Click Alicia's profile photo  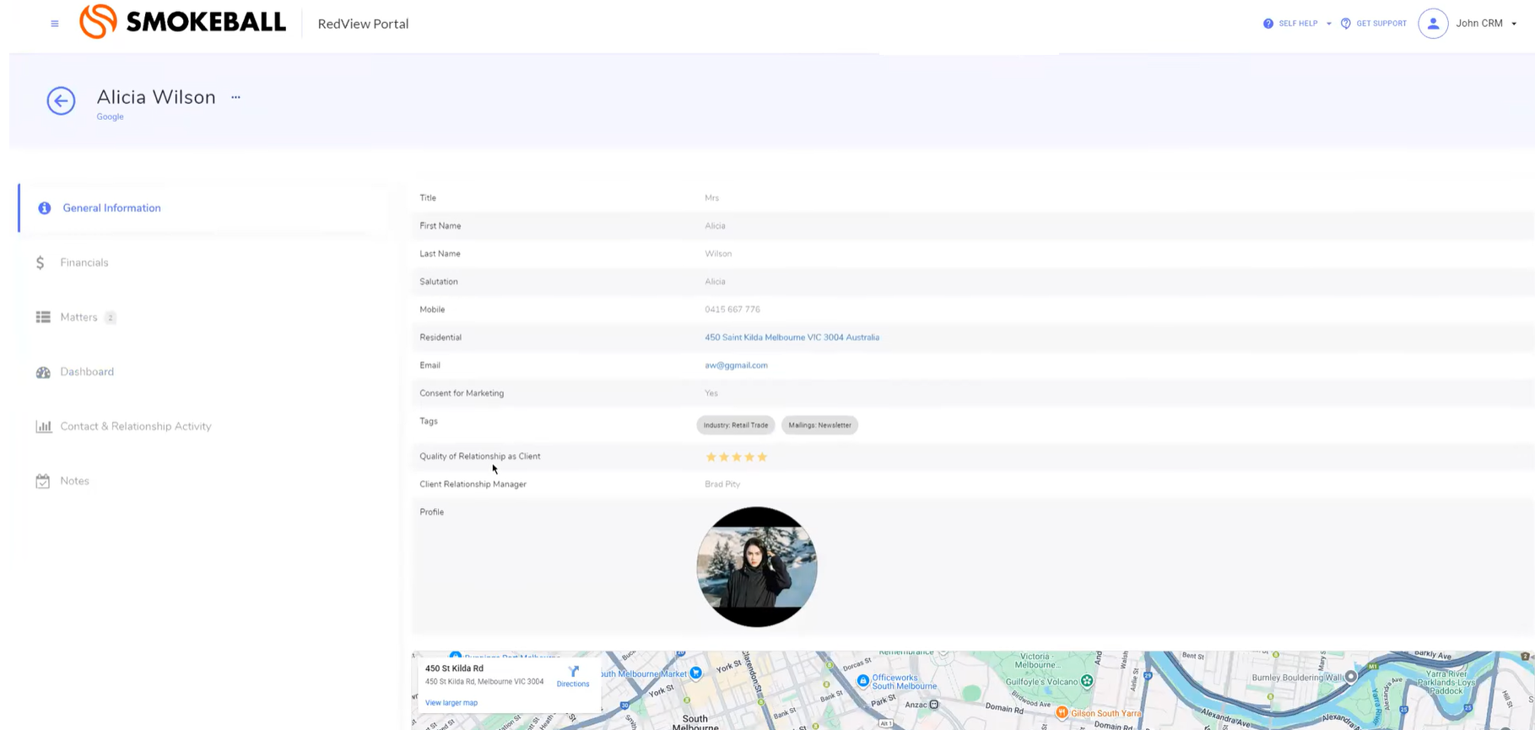(756, 567)
